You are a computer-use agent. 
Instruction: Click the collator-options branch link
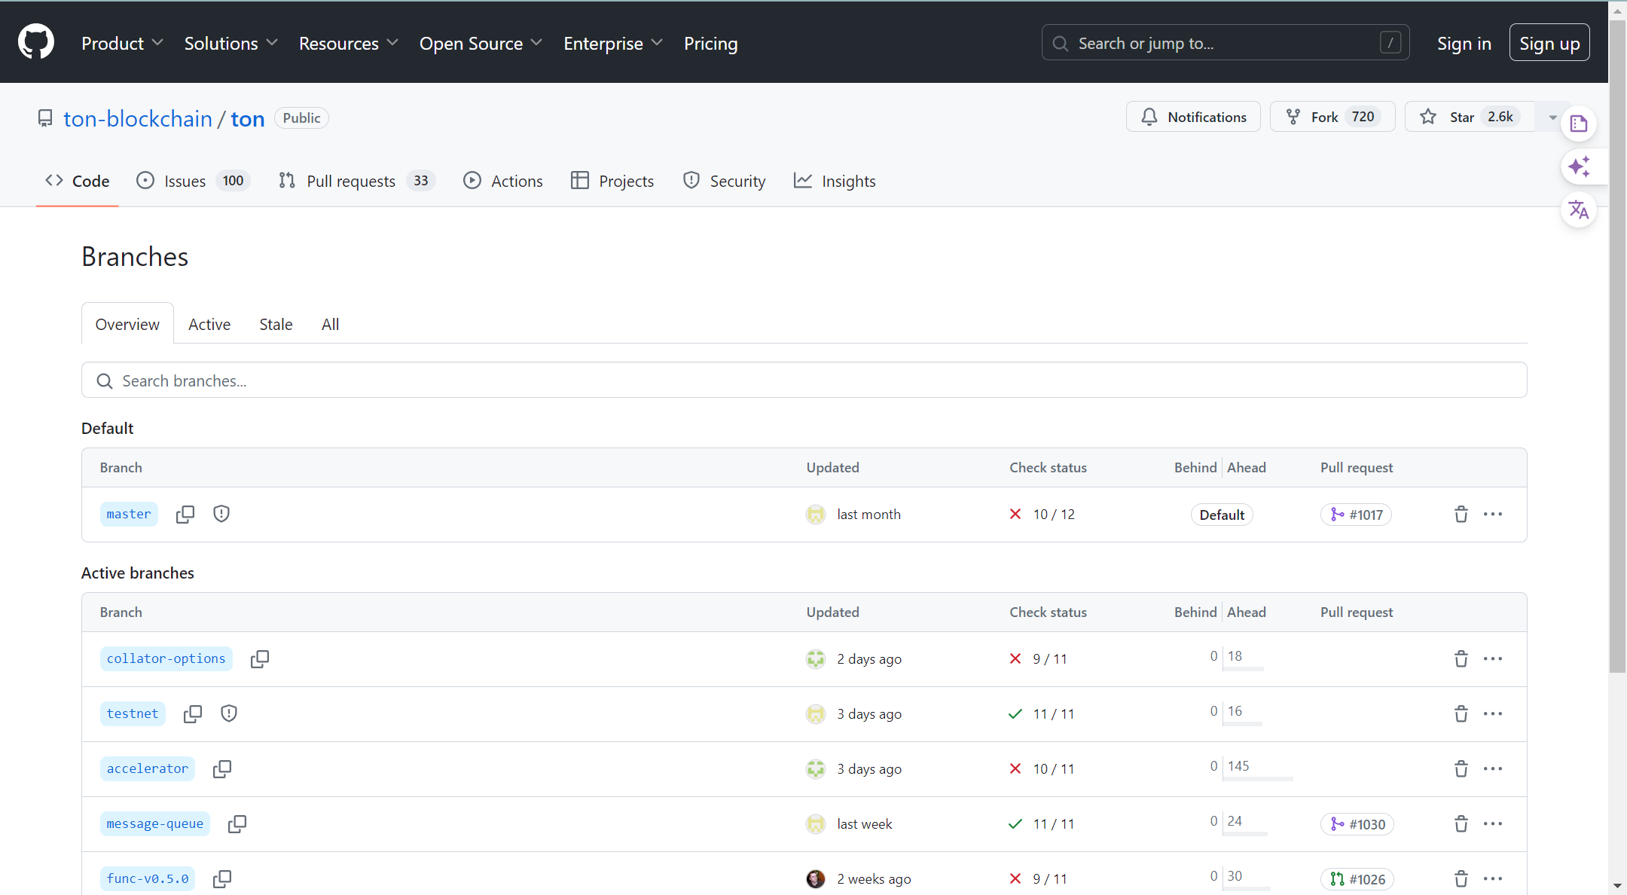click(166, 658)
